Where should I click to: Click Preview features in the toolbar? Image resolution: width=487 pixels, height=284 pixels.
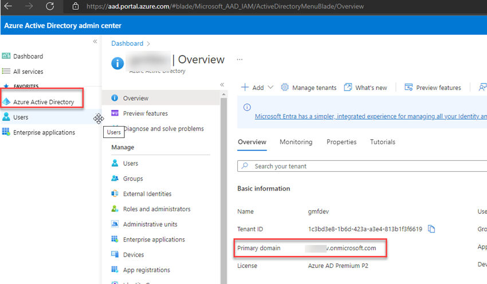(433, 88)
